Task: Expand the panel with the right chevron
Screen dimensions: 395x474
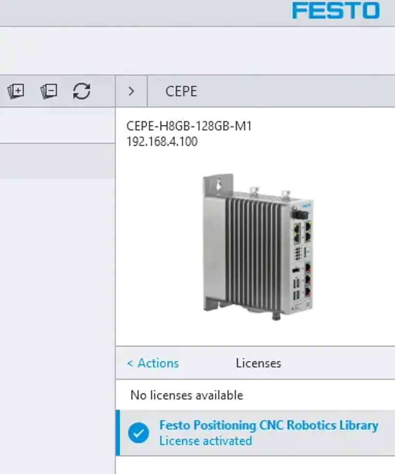Action: 131,91
